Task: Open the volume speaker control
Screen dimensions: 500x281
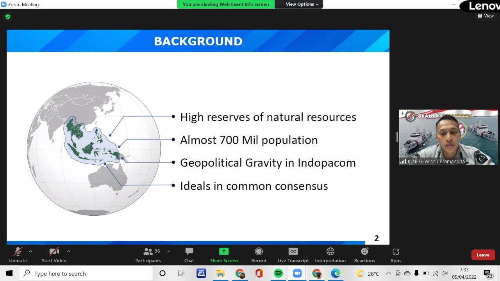Action: point(445,274)
